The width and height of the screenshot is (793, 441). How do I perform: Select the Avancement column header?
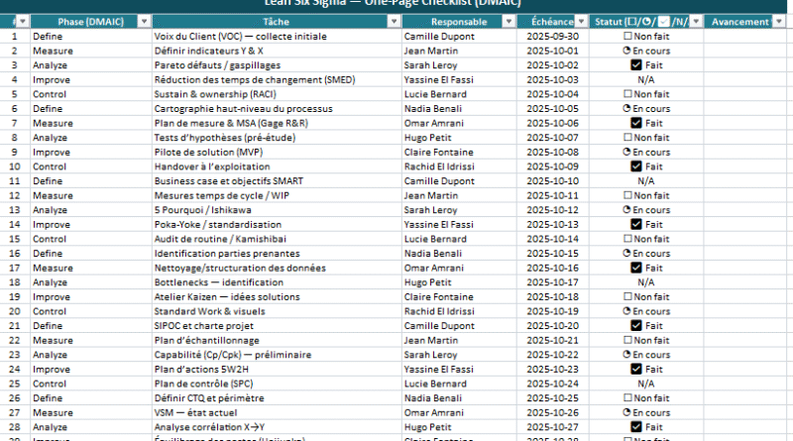[740, 21]
